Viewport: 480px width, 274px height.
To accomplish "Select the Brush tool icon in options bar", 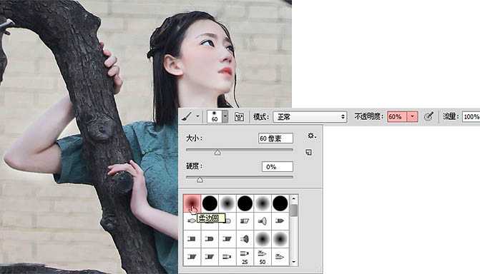I will pos(187,116).
